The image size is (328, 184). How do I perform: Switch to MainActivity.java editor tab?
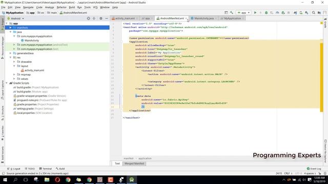204,18
